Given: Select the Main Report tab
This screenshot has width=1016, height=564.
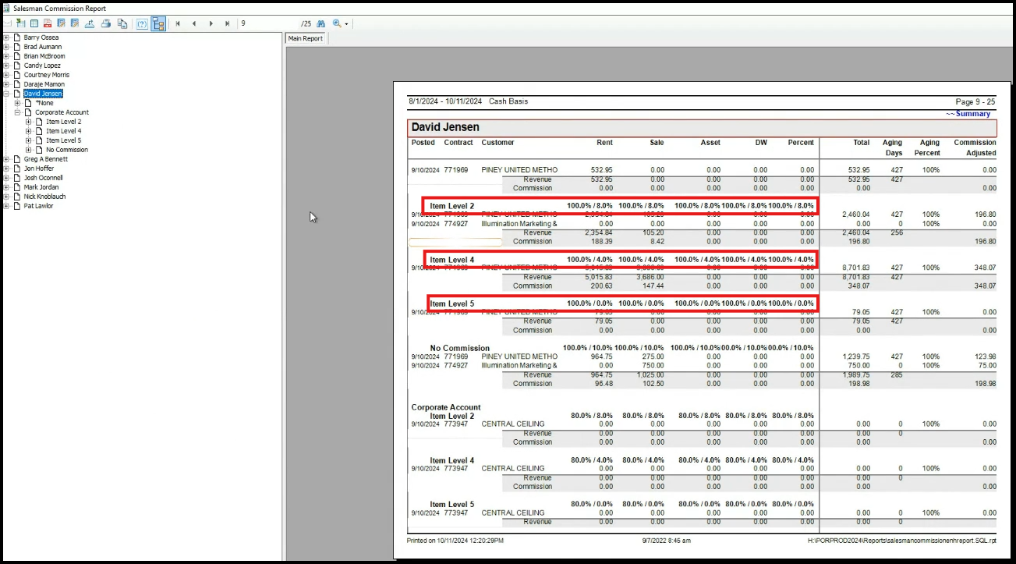Looking at the screenshot, I should (306, 38).
